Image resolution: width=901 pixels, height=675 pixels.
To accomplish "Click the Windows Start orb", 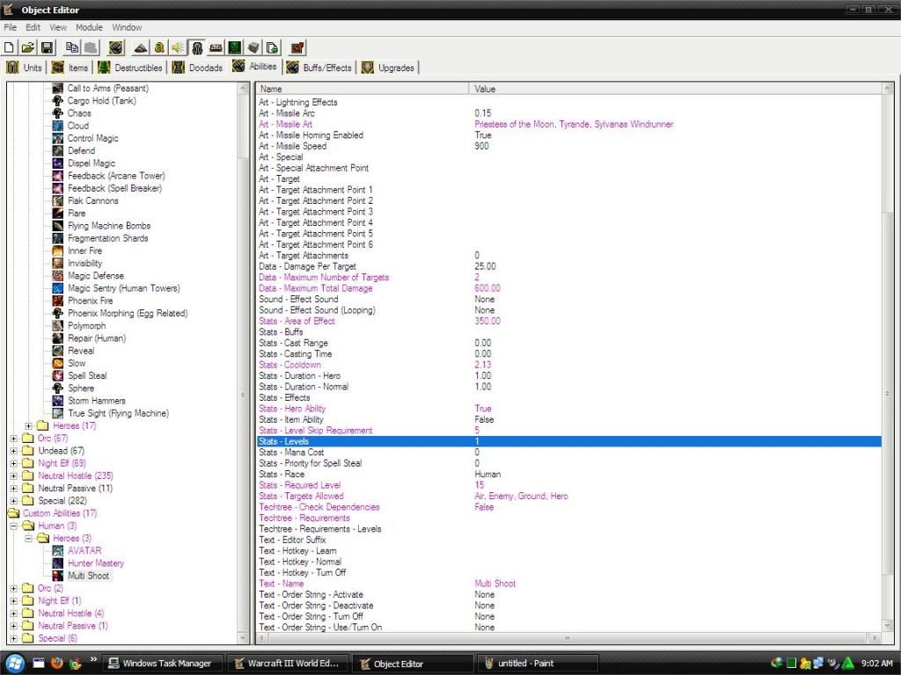I will pos(14,663).
